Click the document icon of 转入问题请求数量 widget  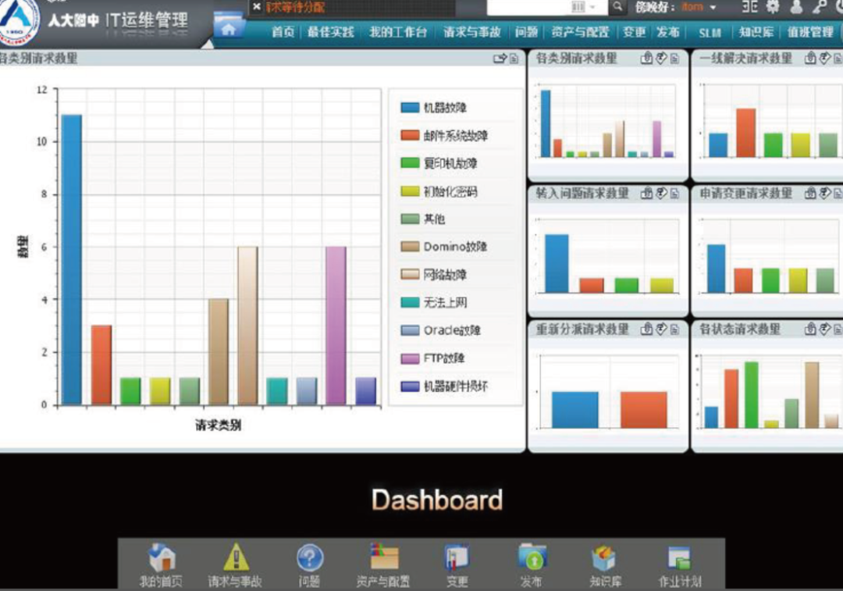pyautogui.click(x=674, y=193)
